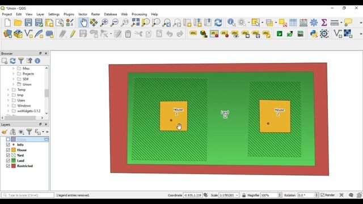The width and height of the screenshot is (363, 204).
Task: Open the Select Features tool dropdown arrow
Action: tap(262, 23)
